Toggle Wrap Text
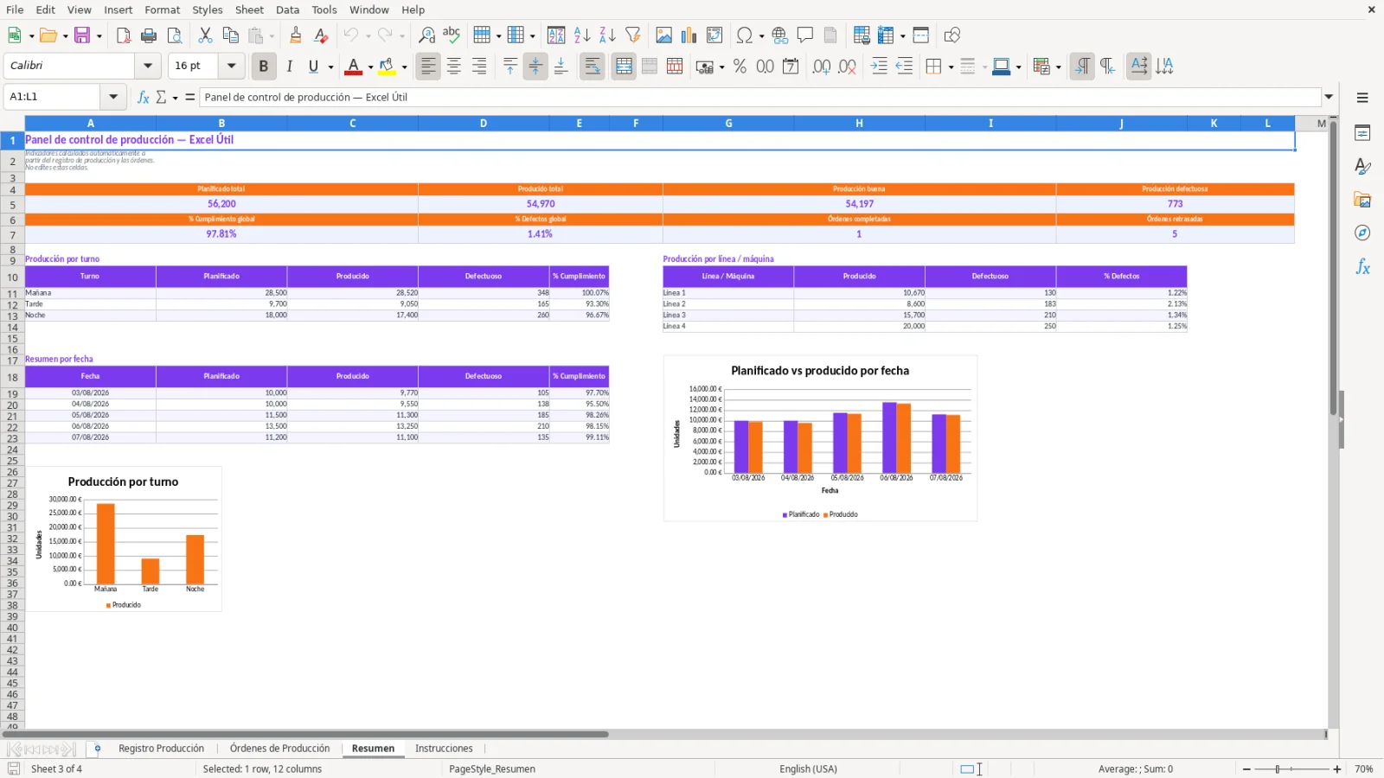This screenshot has height=778, width=1384. click(593, 67)
